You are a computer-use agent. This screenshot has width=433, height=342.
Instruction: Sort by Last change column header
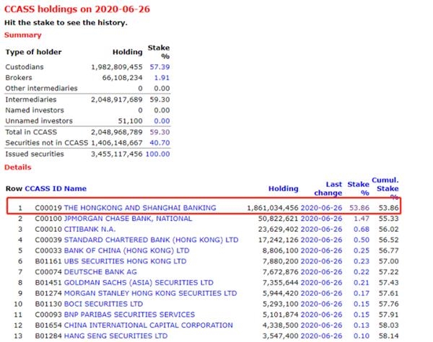[x=328, y=189]
